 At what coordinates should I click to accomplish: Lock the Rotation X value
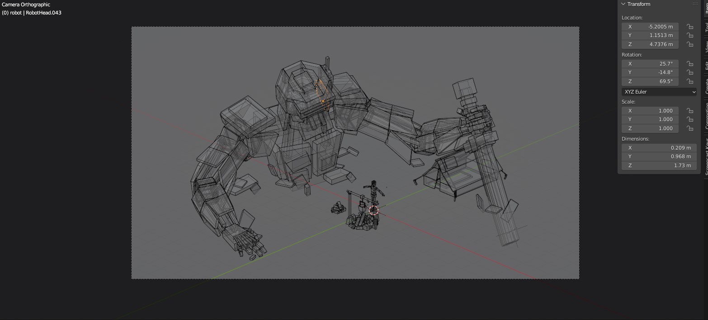click(689, 64)
